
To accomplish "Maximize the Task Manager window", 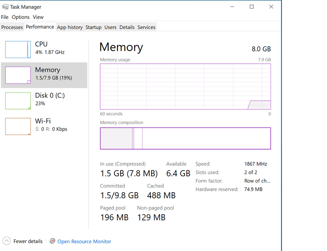I will tap(252, 7).
